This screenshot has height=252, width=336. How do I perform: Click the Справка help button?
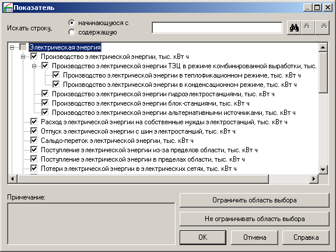pyautogui.click(x=306, y=237)
